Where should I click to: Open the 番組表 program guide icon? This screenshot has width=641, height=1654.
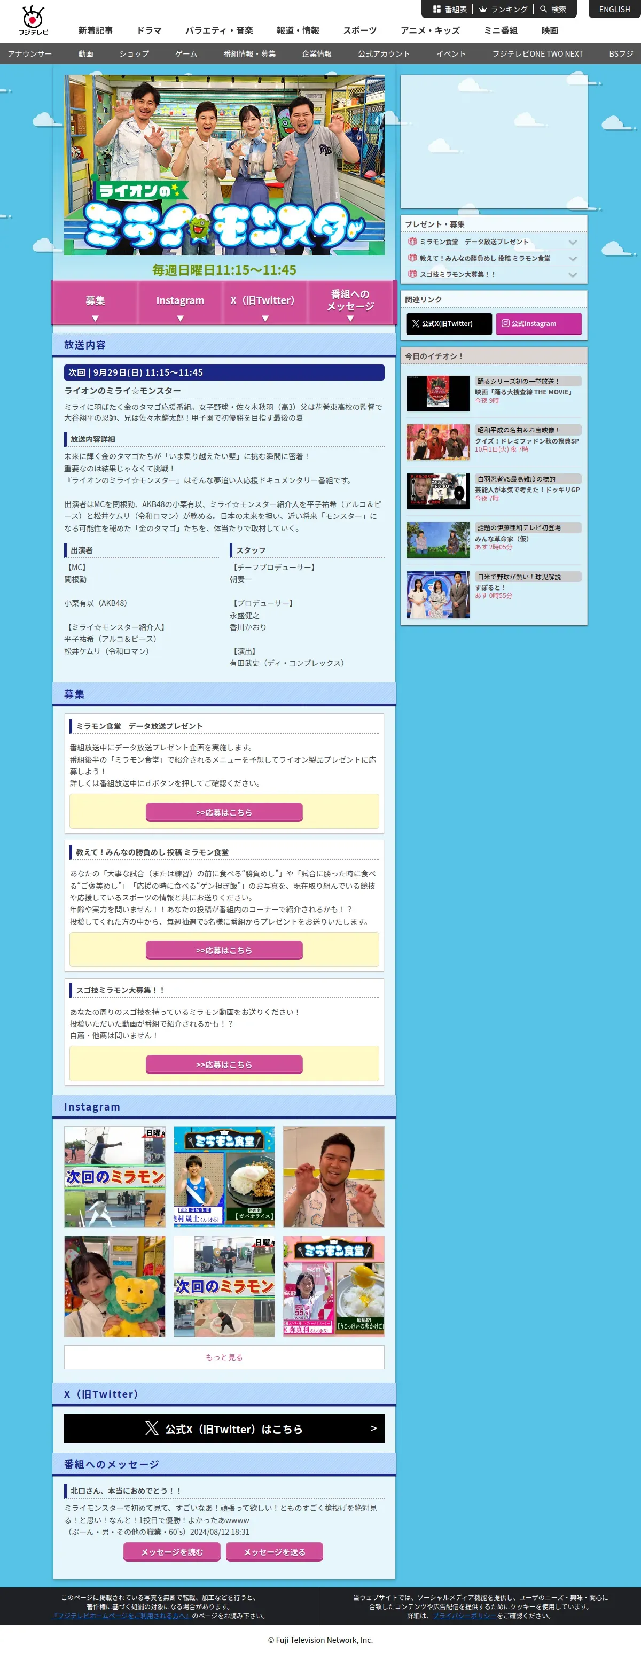[x=450, y=10]
